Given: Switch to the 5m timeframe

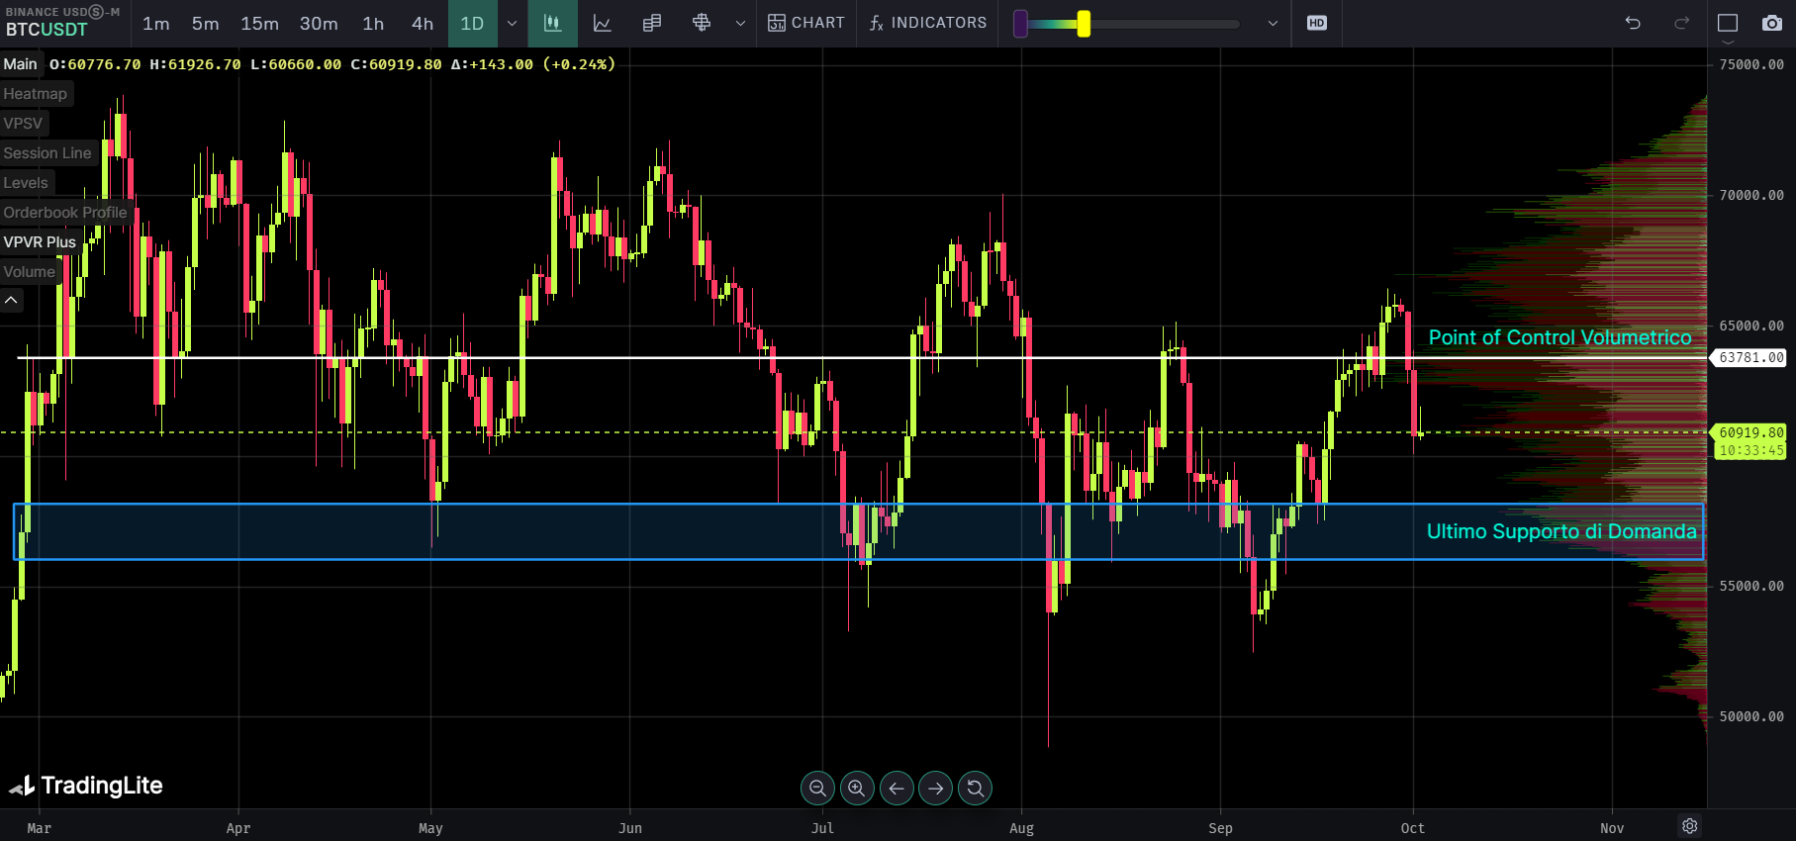Looking at the screenshot, I should [206, 23].
